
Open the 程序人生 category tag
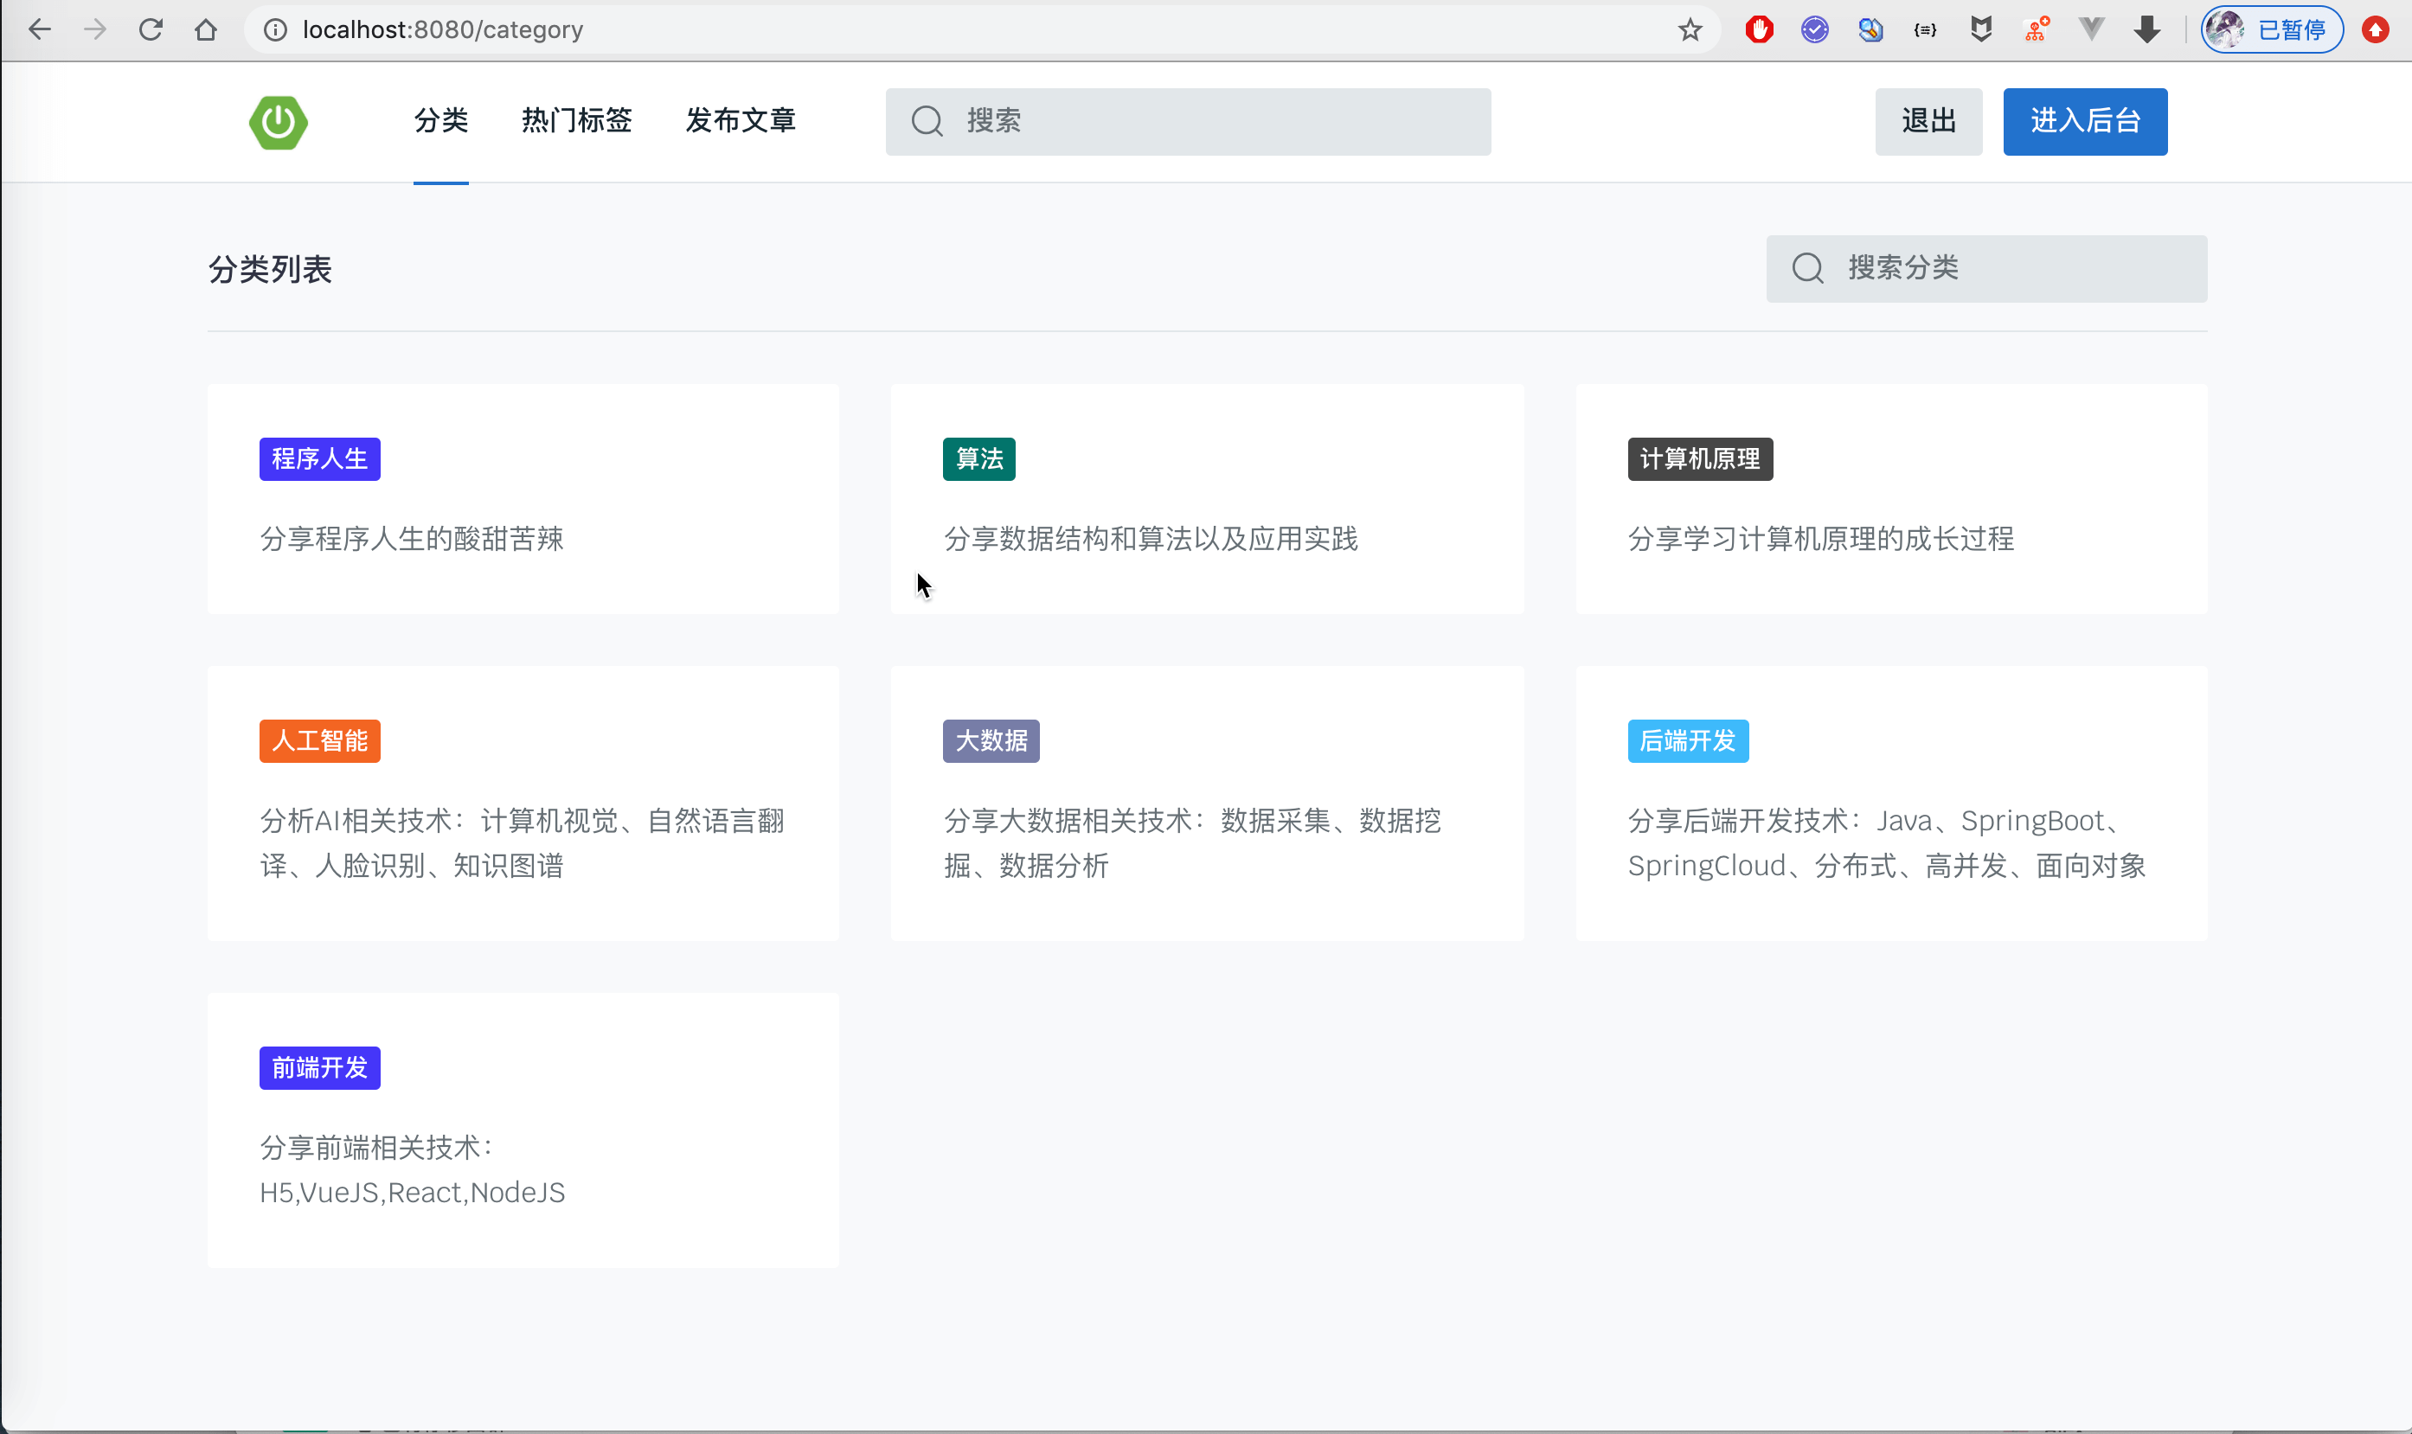(320, 459)
